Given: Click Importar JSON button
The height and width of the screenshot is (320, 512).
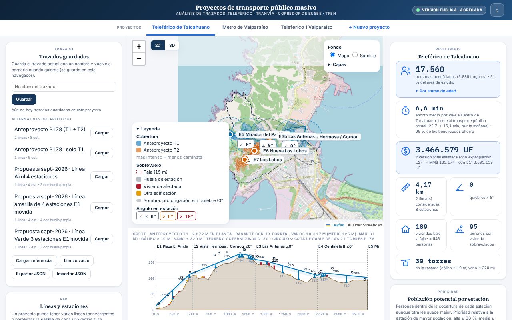Looking at the screenshot, I should tap(72, 274).
